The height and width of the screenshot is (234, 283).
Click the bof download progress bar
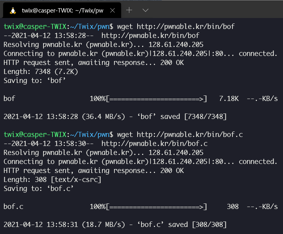tap(156, 99)
